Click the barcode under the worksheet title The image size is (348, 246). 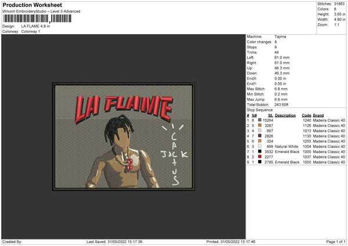pos(37,19)
